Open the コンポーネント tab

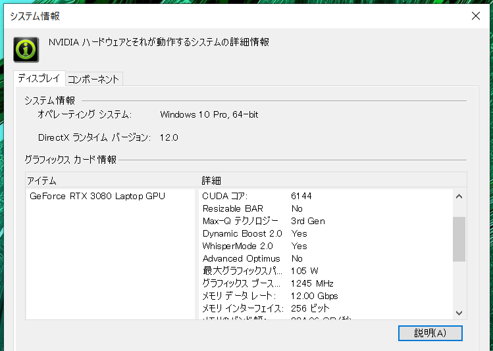(93, 79)
